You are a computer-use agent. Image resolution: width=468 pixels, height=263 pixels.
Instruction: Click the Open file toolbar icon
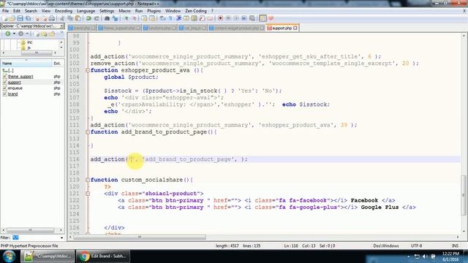12,18
